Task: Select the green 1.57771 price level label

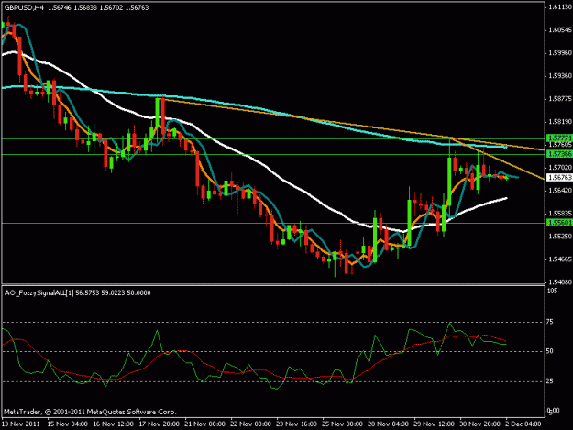Action: tap(559, 138)
